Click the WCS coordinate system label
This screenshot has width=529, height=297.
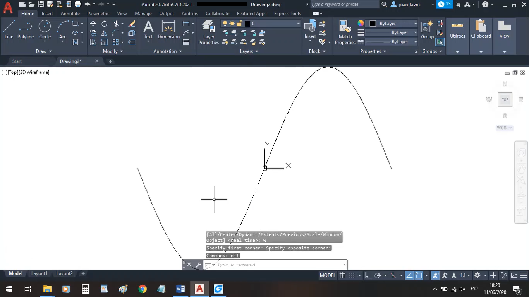(505, 128)
